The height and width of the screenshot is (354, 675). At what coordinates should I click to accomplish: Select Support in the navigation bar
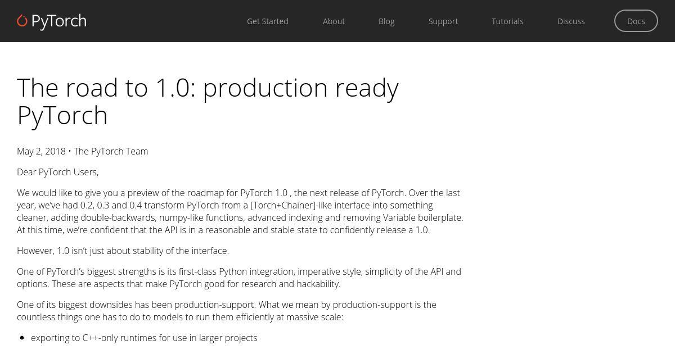tap(443, 21)
